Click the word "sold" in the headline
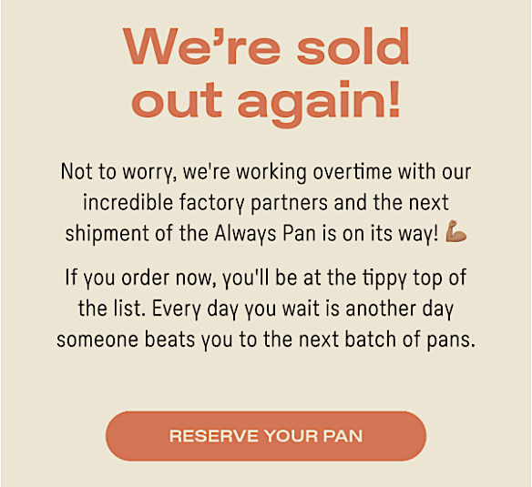 [x=353, y=46]
